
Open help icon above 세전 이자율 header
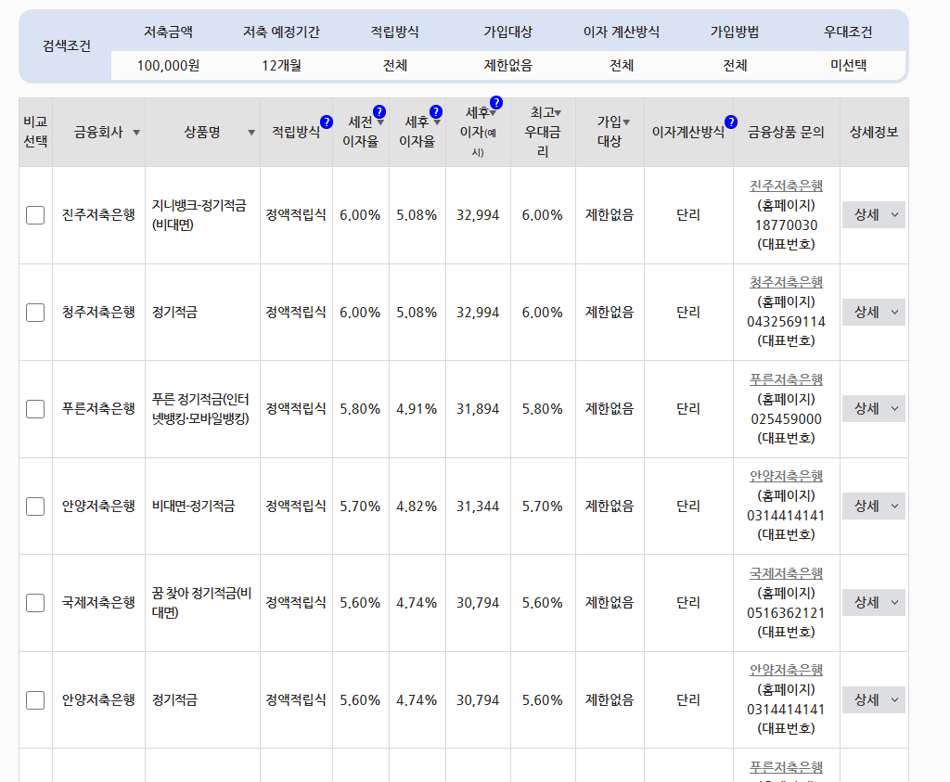[379, 111]
